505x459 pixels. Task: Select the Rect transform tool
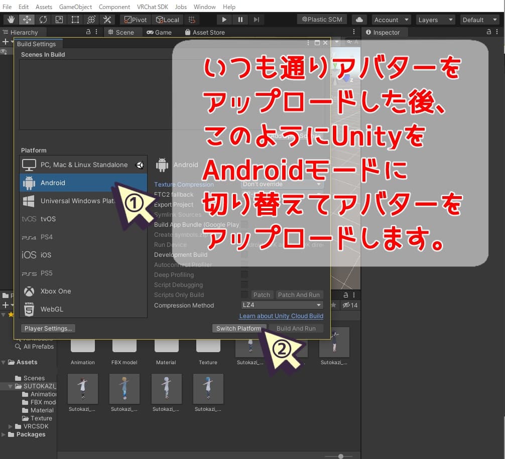(76, 19)
